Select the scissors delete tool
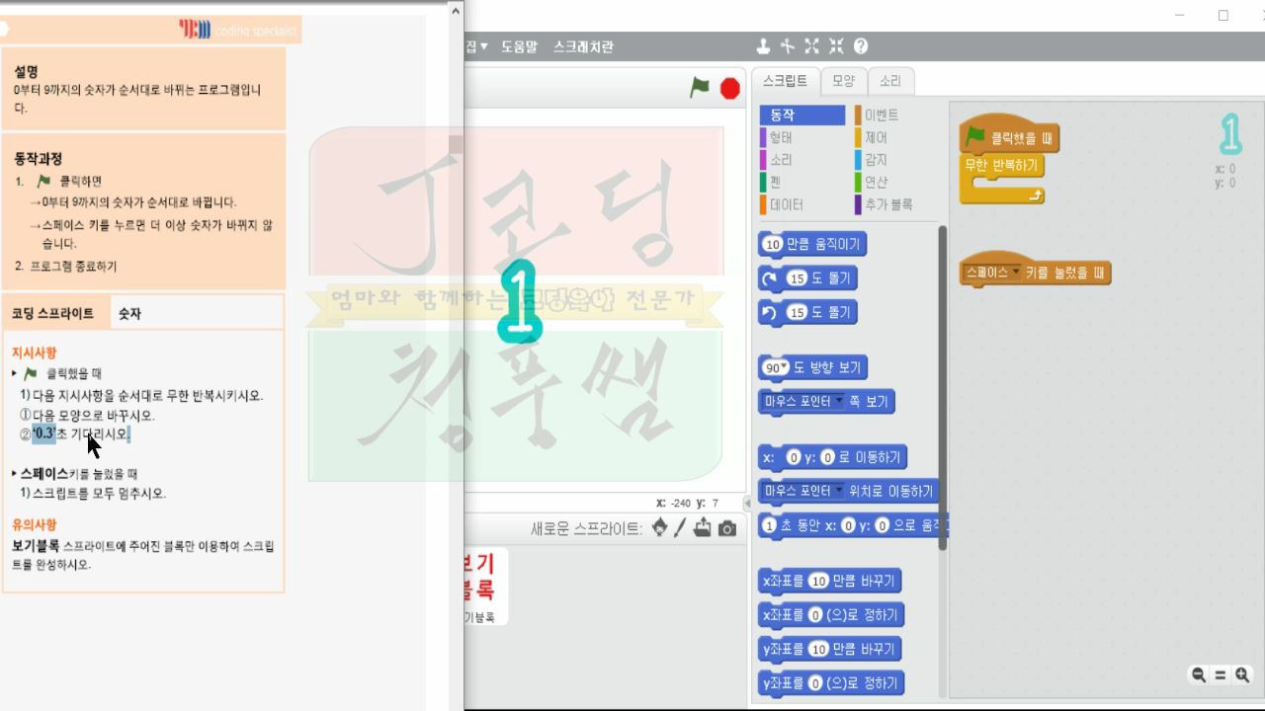The height and width of the screenshot is (711, 1265). 787,45
